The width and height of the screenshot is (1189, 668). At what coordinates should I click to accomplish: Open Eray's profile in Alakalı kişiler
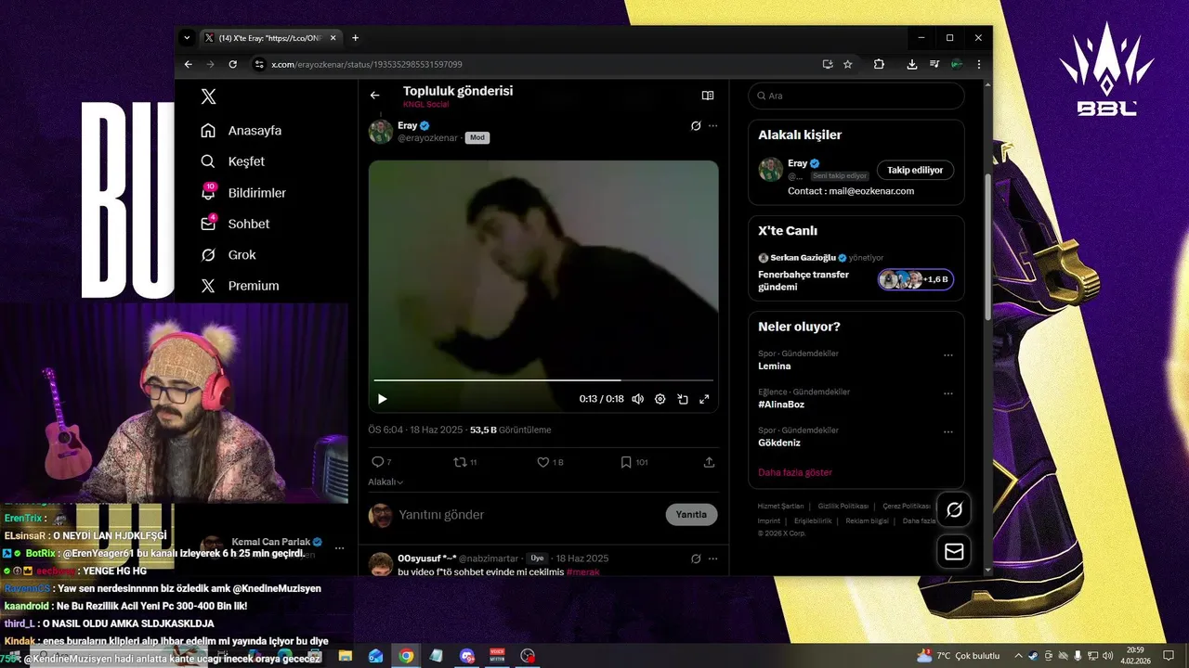tap(797, 163)
